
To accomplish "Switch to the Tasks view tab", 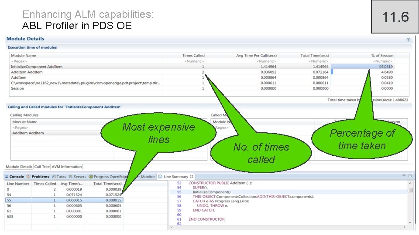I will (x=59, y=176).
